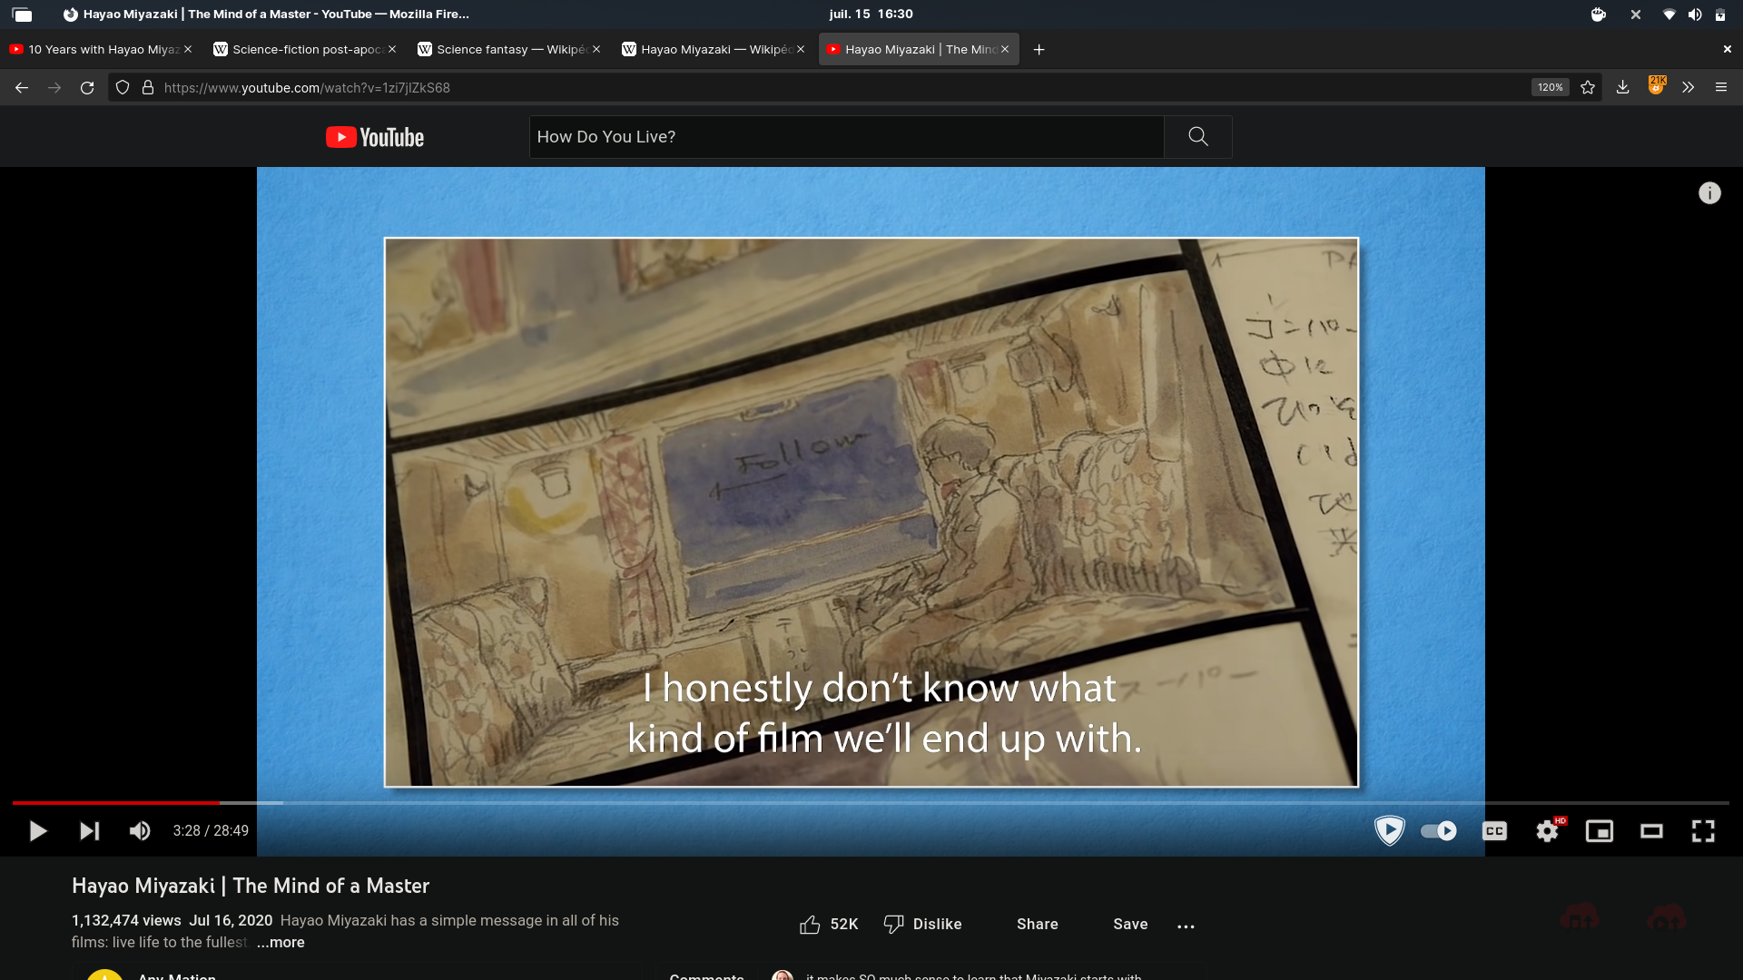Open the video settings gear menu
1743x980 pixels.
click(1547, 831)
